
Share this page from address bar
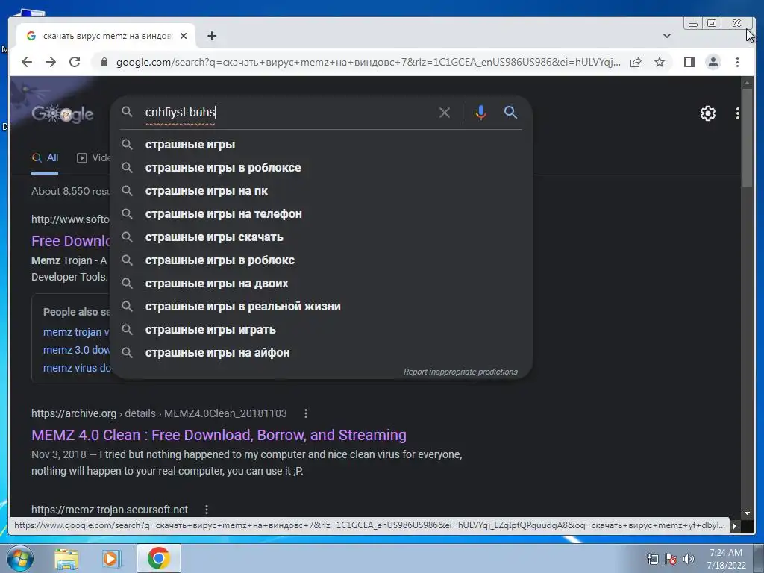click(636, 62)
